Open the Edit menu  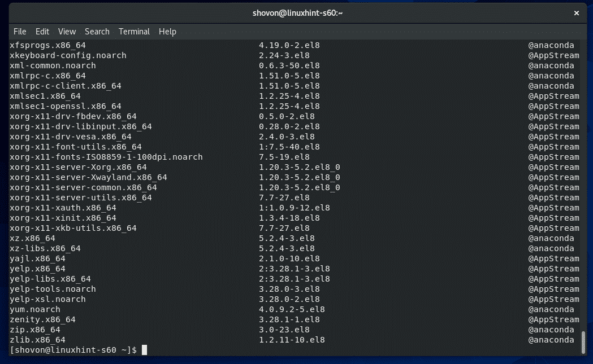pos(42,32)
